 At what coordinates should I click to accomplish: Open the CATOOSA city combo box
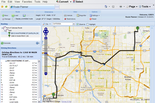pos(74,24)
